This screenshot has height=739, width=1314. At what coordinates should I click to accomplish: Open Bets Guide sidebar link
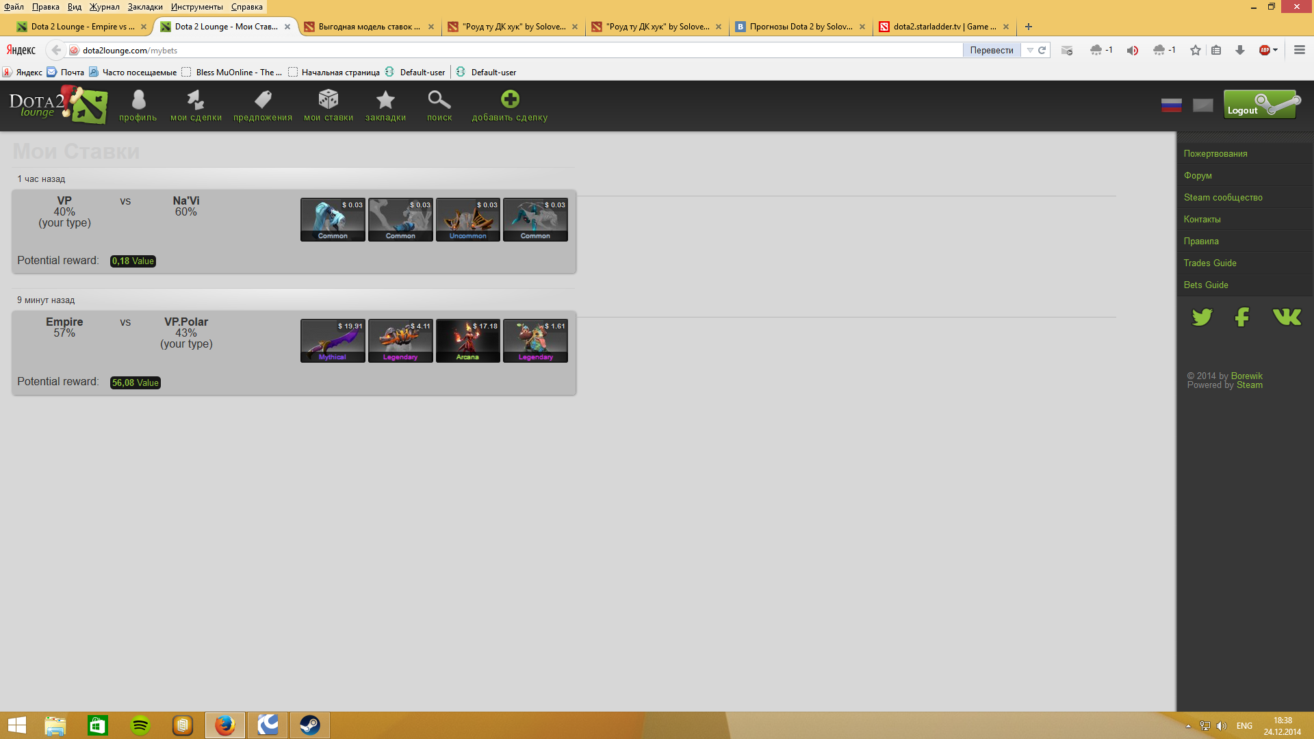pos(1206,285)
